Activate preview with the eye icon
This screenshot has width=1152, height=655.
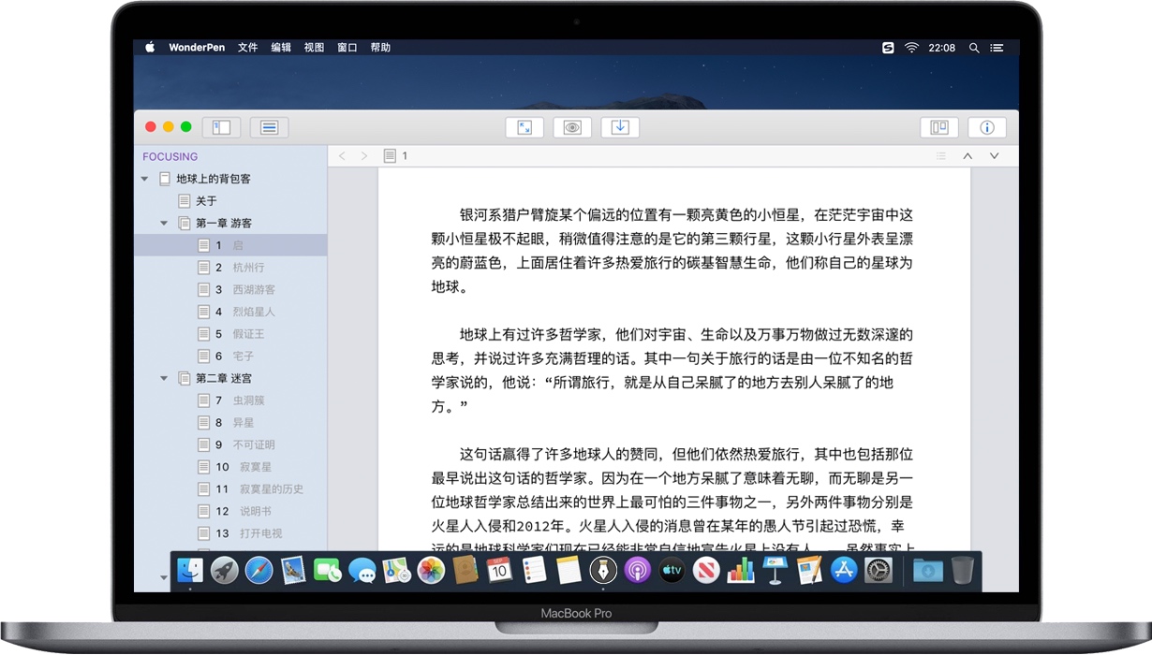point(572,126)
